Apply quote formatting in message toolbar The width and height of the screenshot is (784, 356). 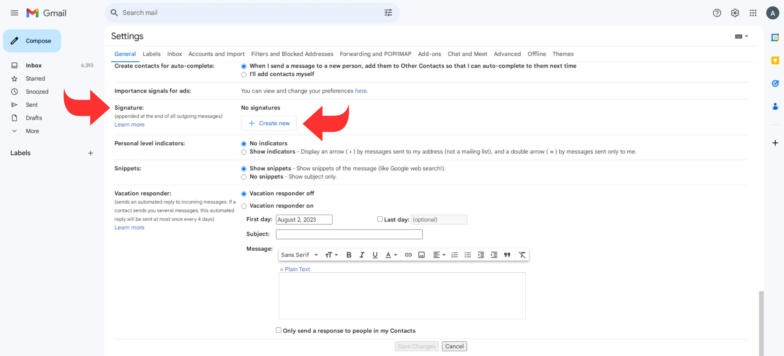point(507,255)
